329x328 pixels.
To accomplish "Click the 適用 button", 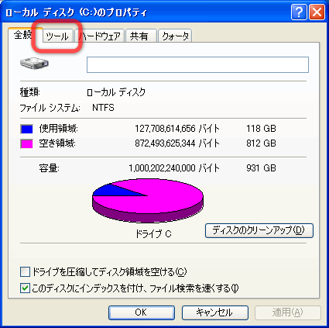I will point(288,312).
